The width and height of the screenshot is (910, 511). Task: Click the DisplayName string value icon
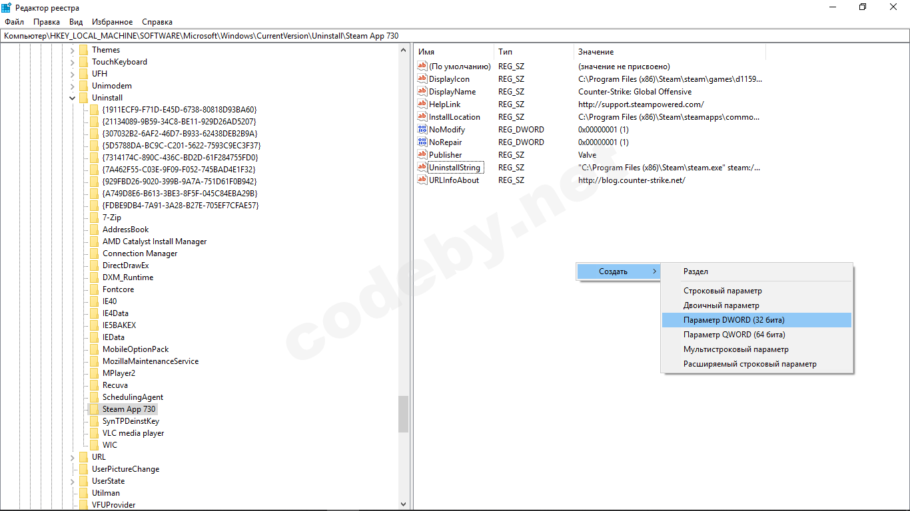[422, 91]
